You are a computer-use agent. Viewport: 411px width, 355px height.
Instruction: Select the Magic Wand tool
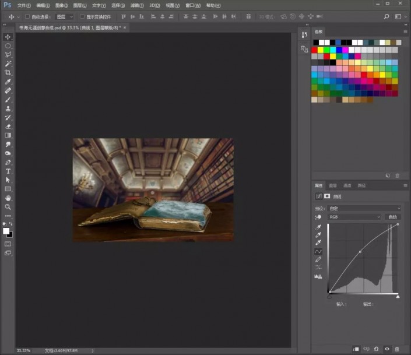click(8, 64)
